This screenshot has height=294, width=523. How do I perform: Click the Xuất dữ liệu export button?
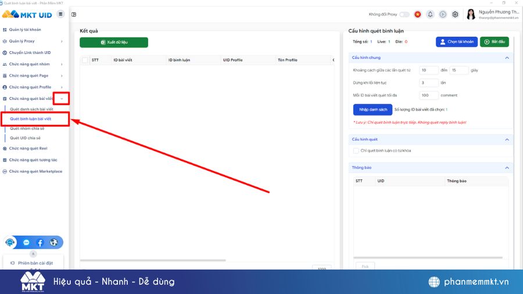114,42
